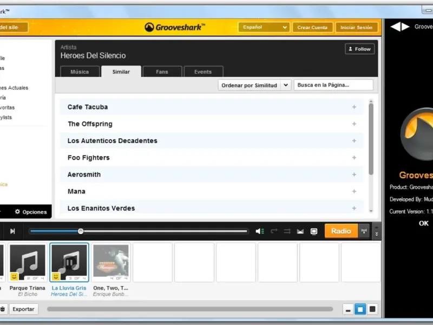This screenshot has width=433, height=325.
Task: Switch to the Música tab
Action: point(80,71)
